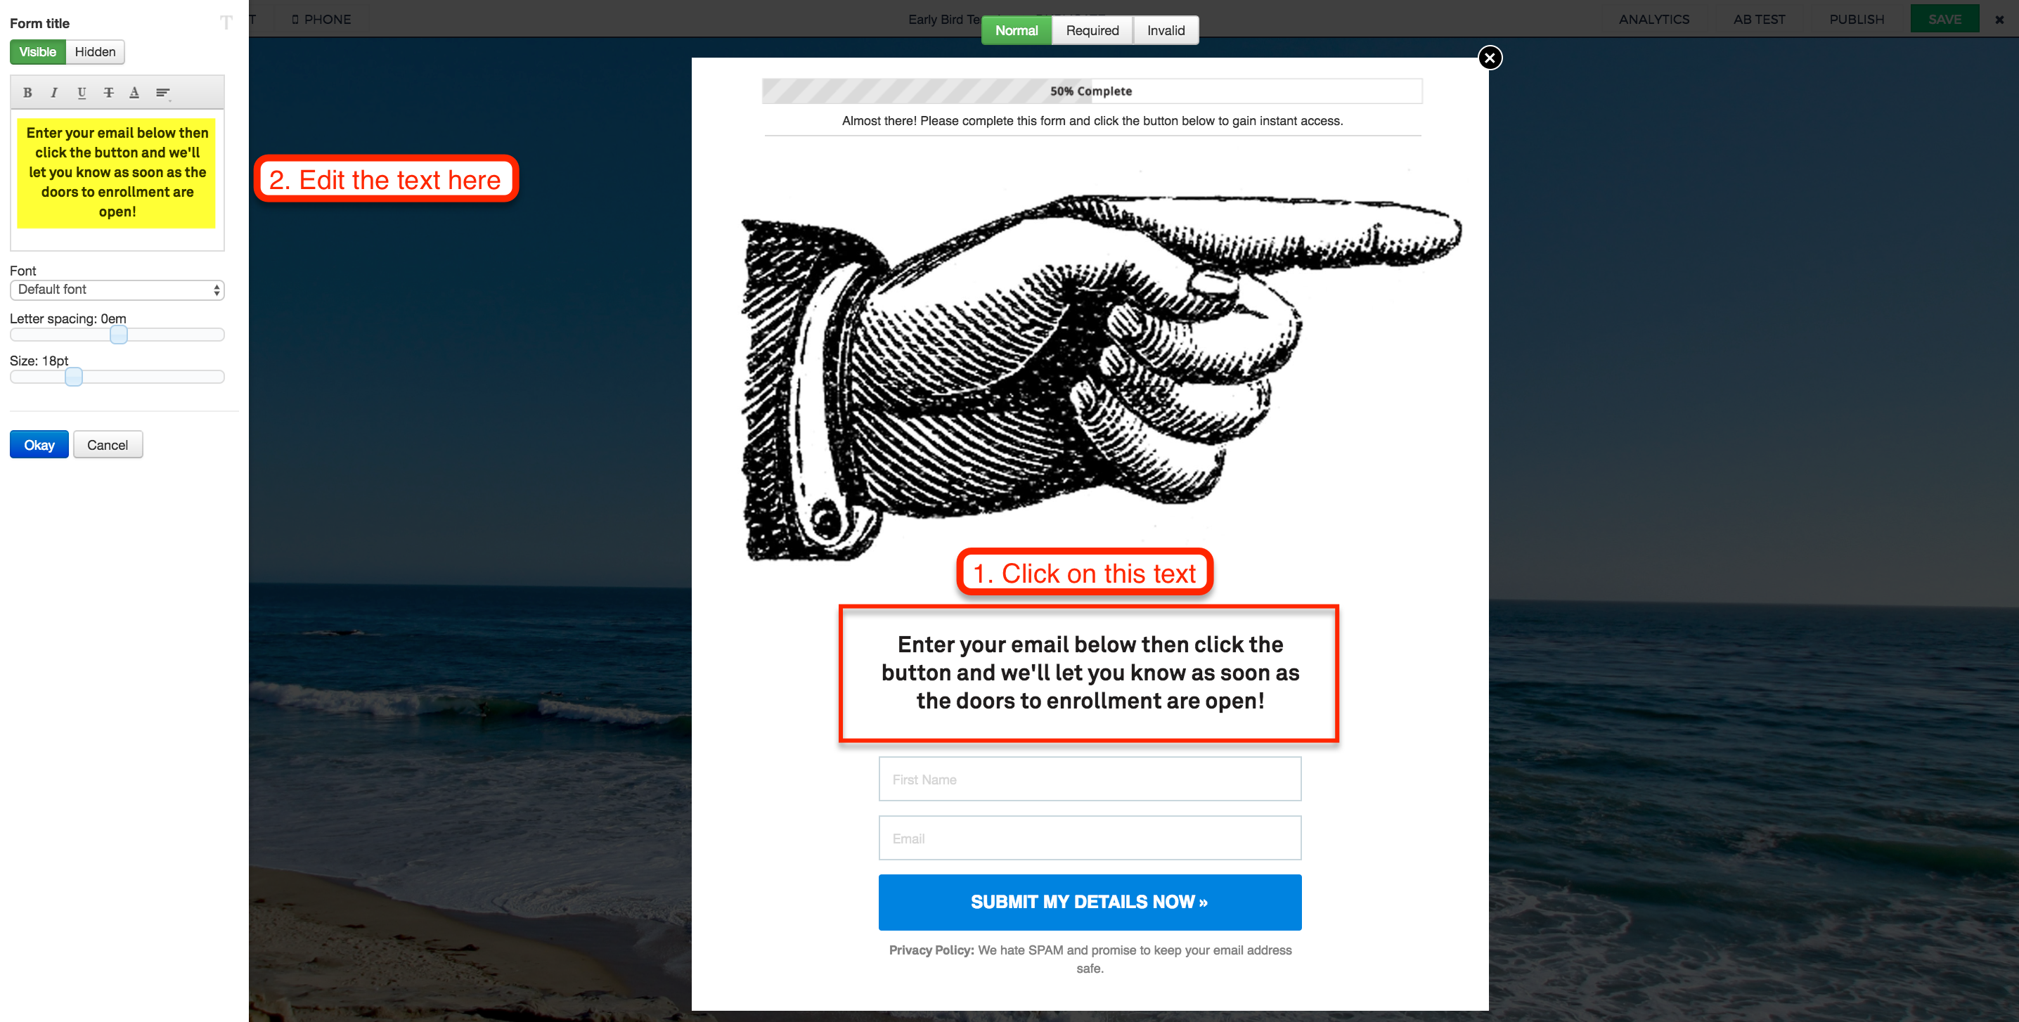Switch field state to Invalid
Screen dimensions: 2019x1022
(x=1166, y=30)
